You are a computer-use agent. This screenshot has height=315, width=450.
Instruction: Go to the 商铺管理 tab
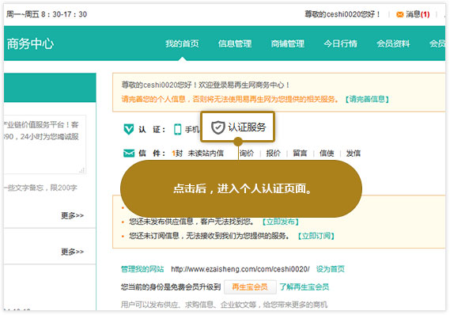(x=288, y=44)
